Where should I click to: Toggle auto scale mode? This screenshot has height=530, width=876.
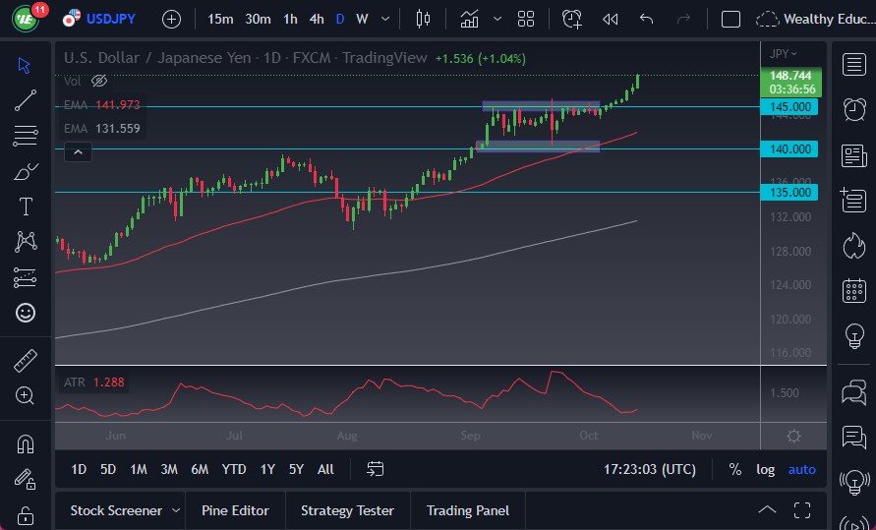coord(801,470)
